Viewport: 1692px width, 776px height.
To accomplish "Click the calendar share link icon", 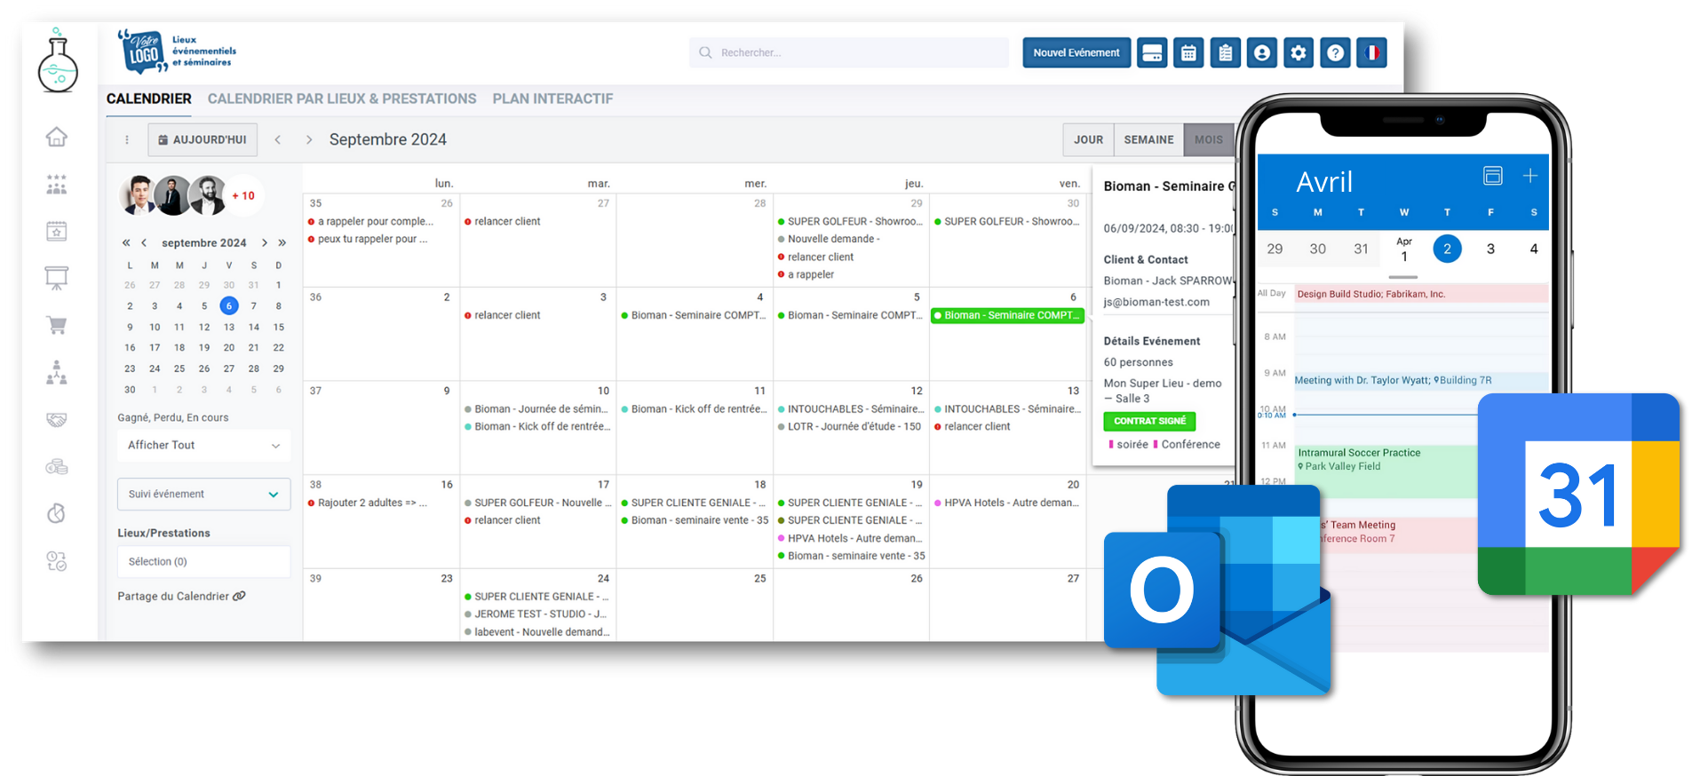I will click(239, 597).
